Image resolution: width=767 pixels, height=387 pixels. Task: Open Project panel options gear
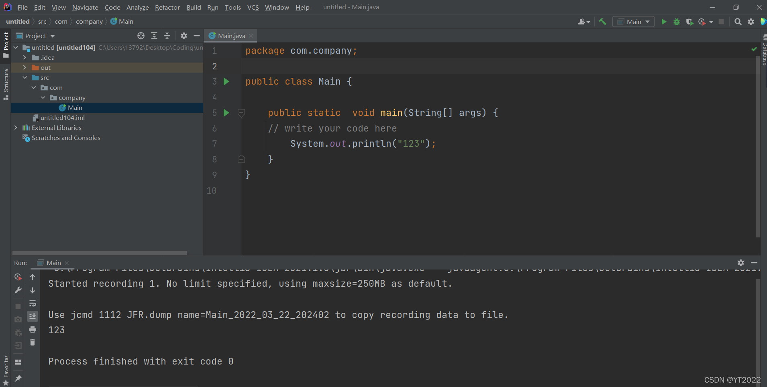[x=184, y=36]
